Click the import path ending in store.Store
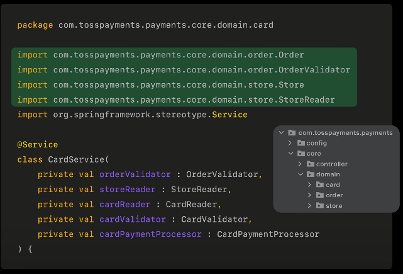 pos(179,85)
